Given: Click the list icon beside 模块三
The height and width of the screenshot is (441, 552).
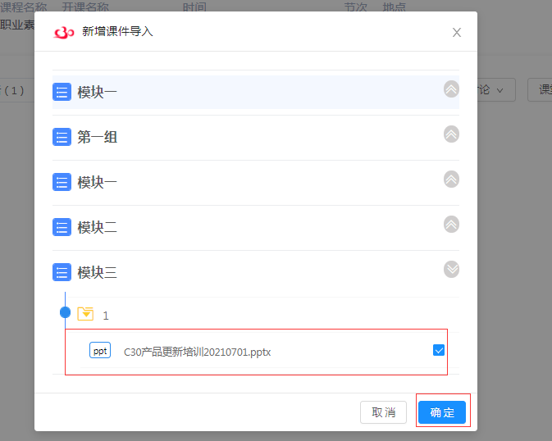Looking at the screenshot, I should [62, 272].
